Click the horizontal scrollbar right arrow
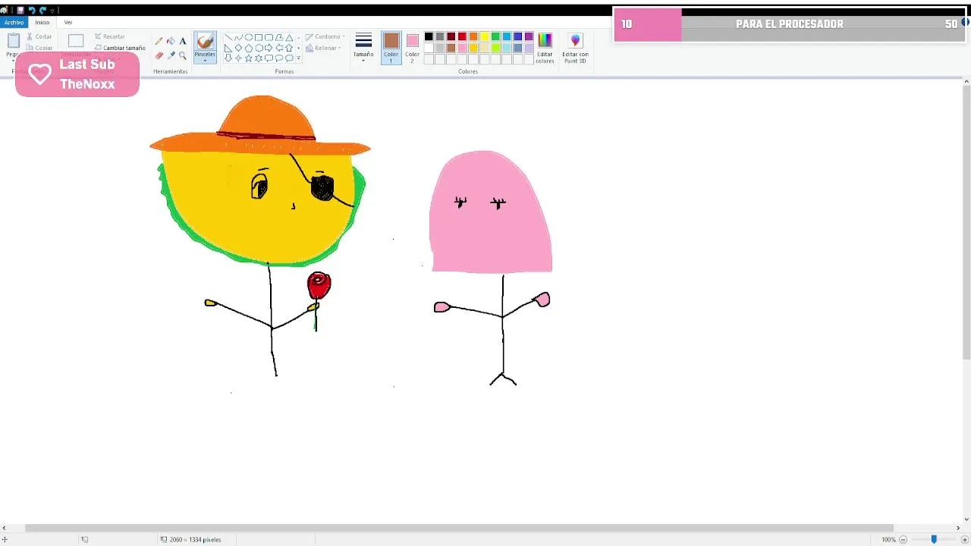 (958, 528)
